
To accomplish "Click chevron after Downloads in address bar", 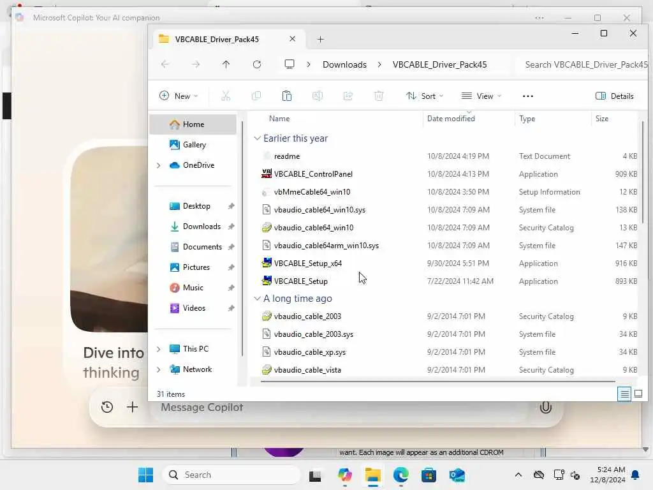I will click(379, 64).
